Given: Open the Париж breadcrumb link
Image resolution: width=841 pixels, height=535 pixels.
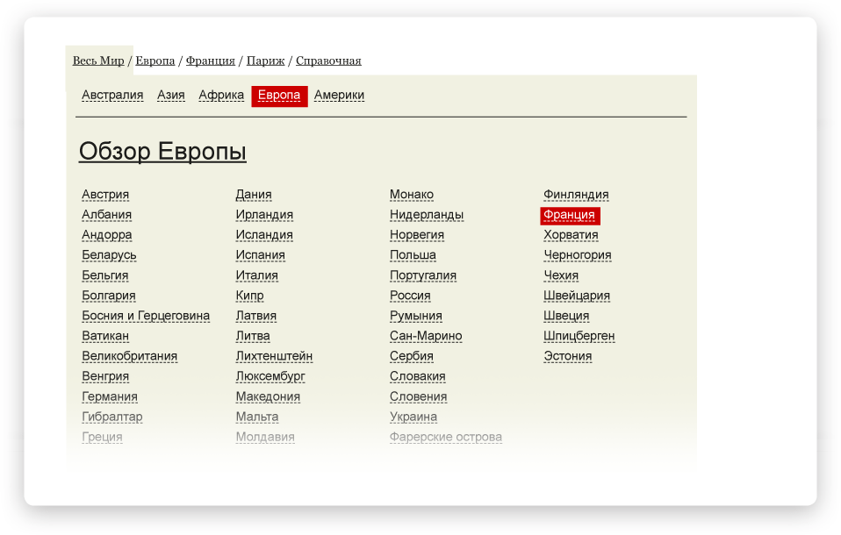Looking at the screenshot, I should coord(265,61).
